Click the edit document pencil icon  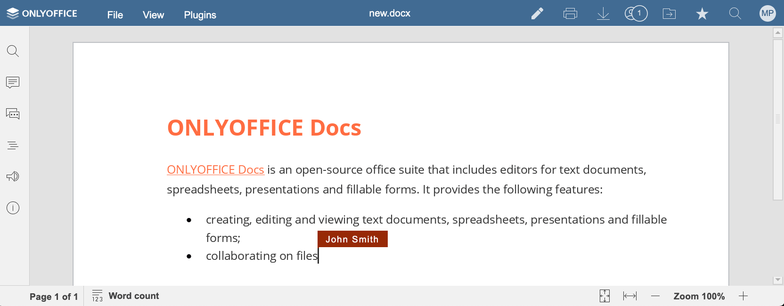click(x=537, y=14)
